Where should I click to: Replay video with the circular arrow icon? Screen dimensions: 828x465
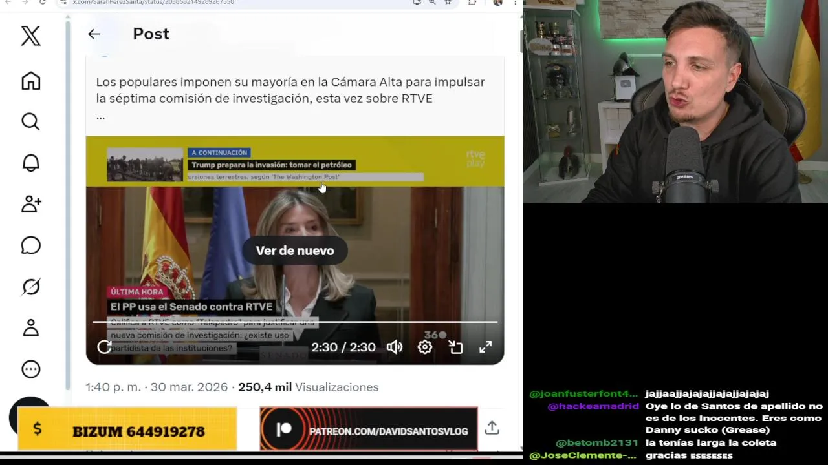pos(104,347)
